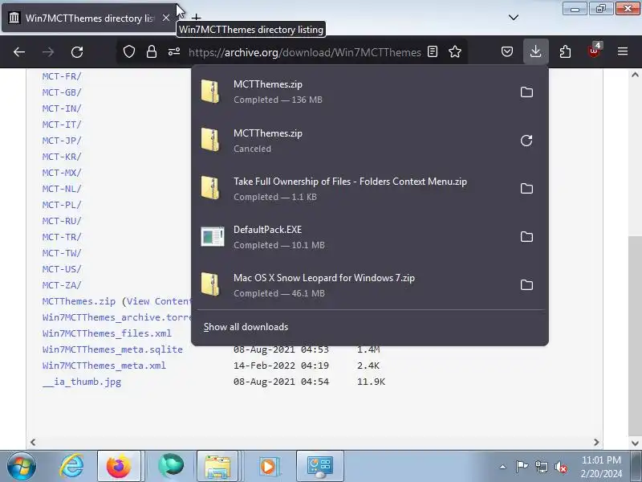This screenshot has height=482, width=642.
Task: Click Show all downloads
Action: pyautogui.click(x=246, y=327)
